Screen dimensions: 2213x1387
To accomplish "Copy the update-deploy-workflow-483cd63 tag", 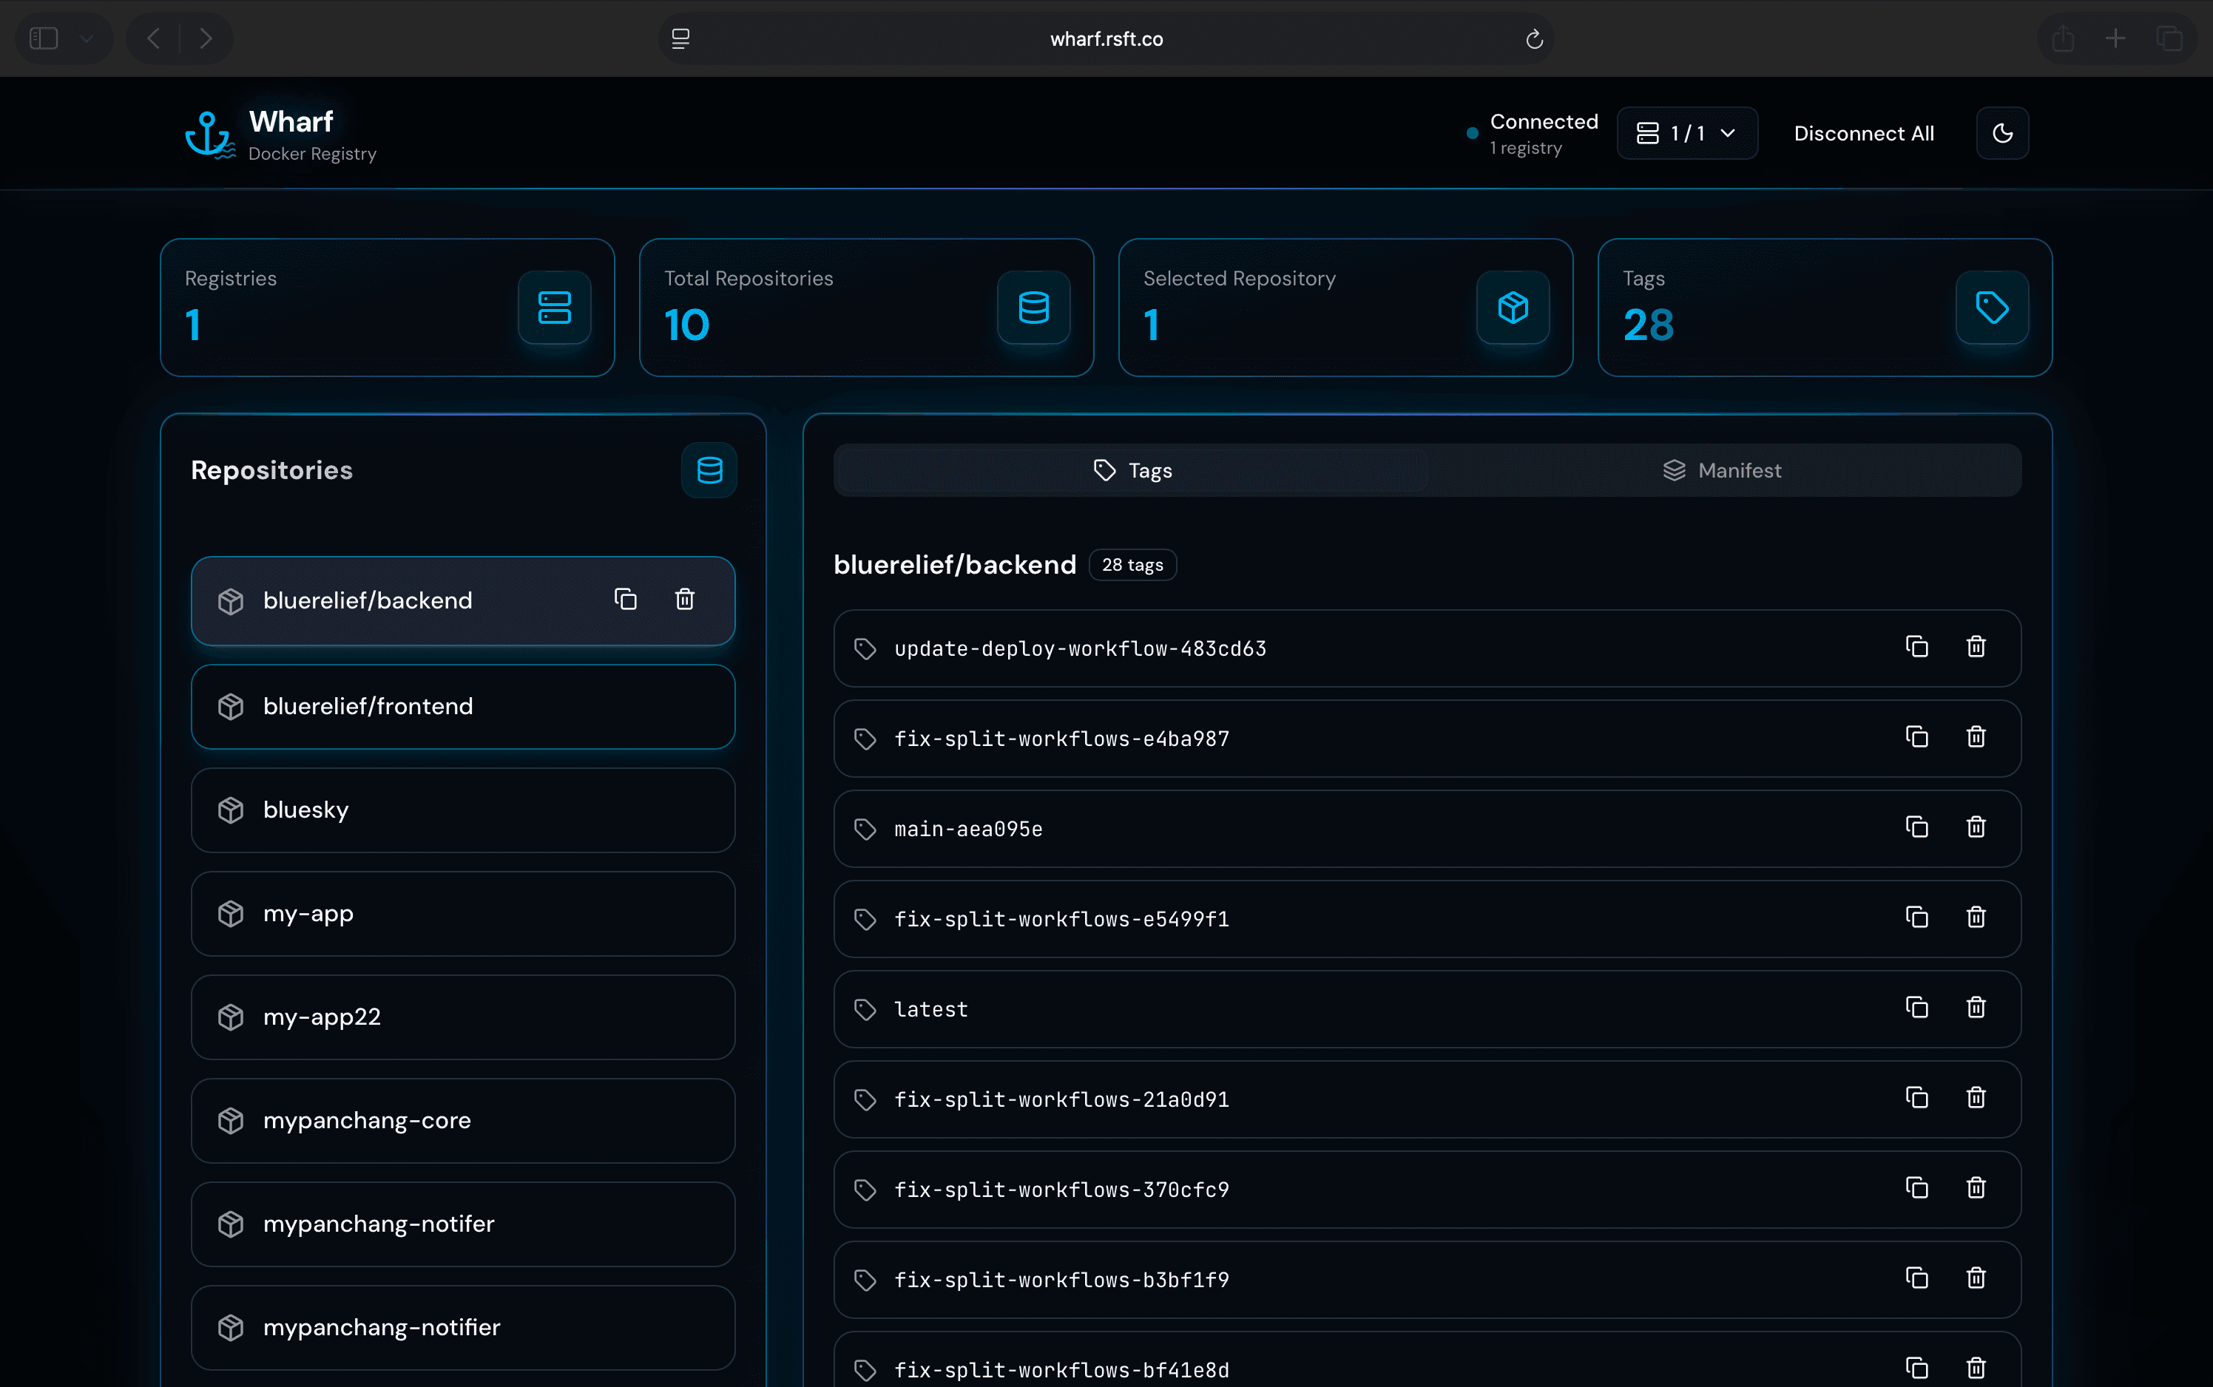I will pos(1916,648).
